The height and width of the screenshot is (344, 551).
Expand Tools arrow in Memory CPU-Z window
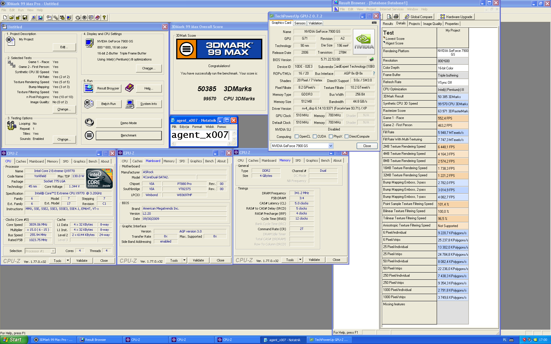pos(300,260)
